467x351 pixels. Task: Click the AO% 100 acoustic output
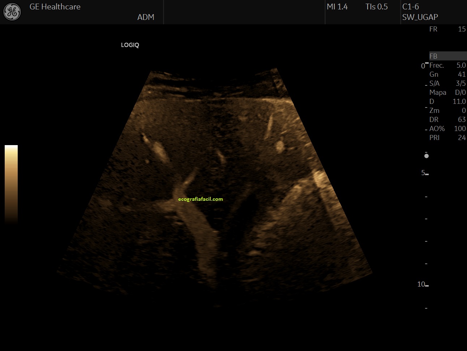(x=447, y=129)
